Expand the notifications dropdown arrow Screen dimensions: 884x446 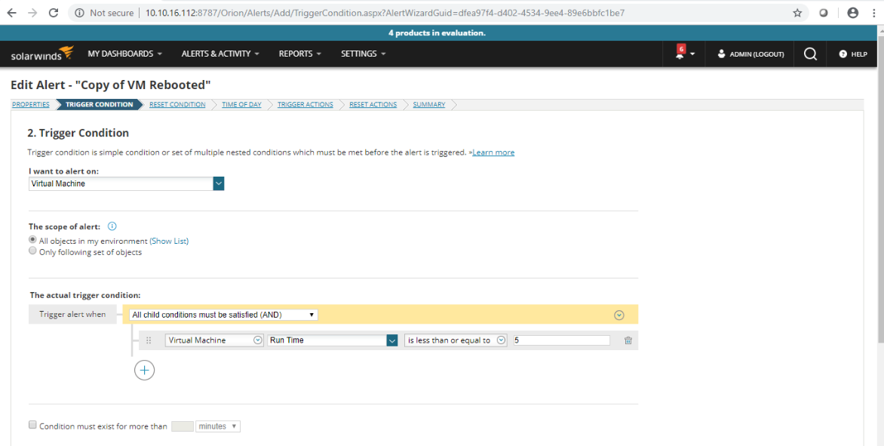click(x=692, y=54)
